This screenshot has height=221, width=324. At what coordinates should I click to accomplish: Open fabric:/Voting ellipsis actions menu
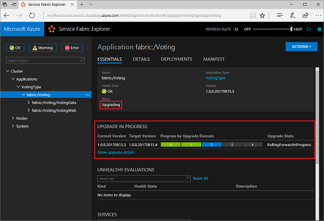point(88,95)
